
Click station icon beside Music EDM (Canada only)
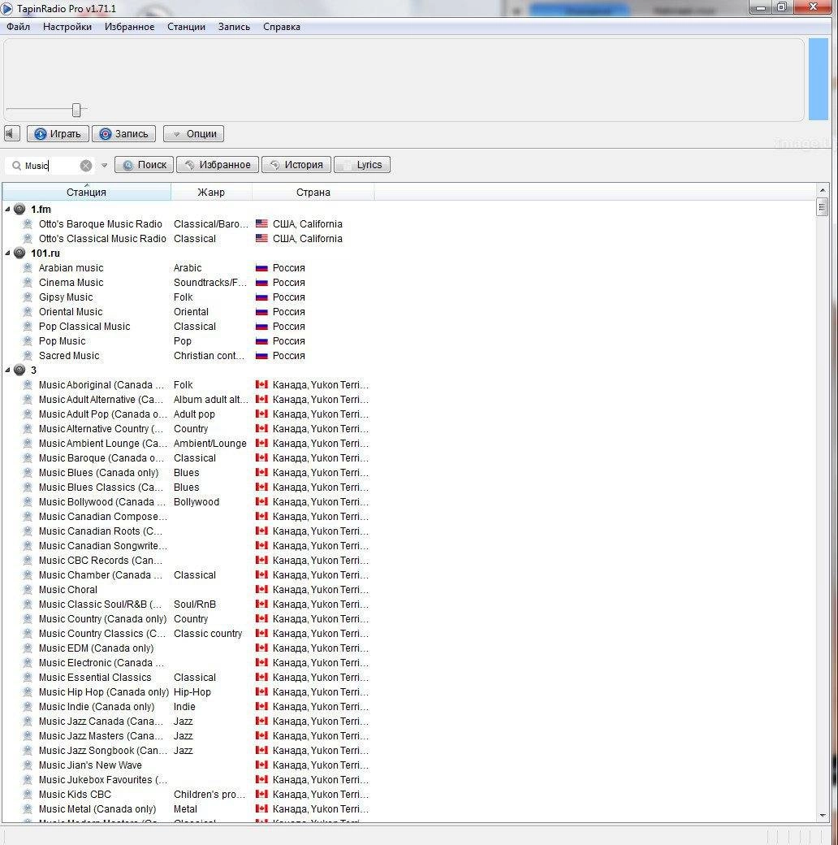point(28,648)
